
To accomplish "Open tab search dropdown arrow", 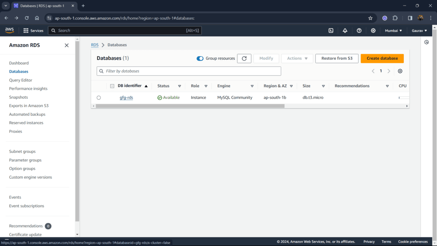I will point(6,6).
